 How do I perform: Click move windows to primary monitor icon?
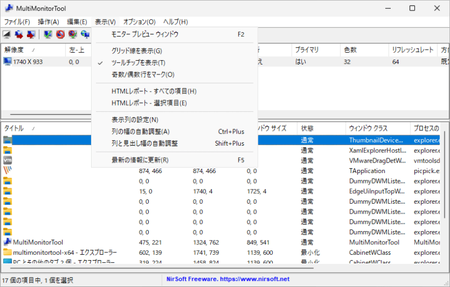point(31,35)
